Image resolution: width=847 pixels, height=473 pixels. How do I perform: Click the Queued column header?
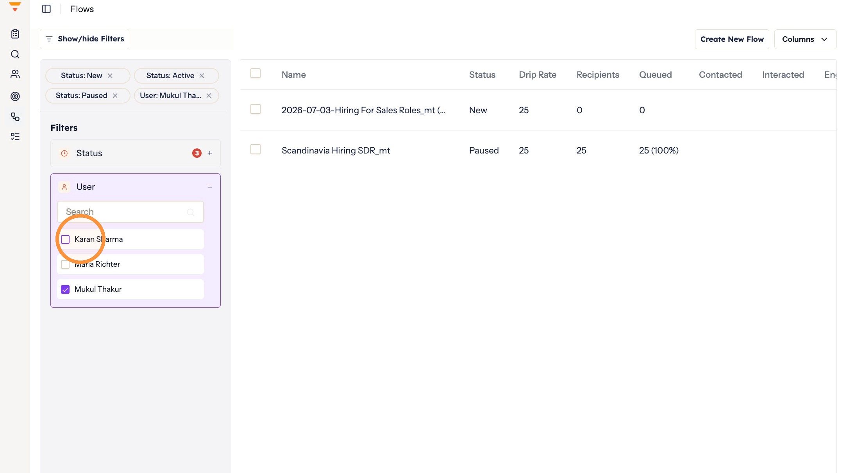coord(655,75)
